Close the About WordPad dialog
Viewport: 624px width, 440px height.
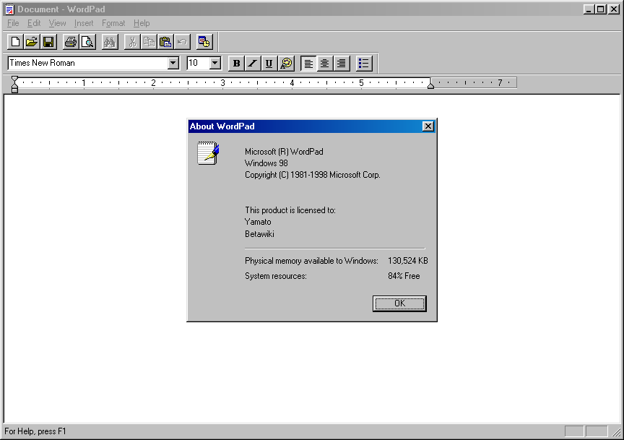pyautogui.click(x=428, y=126)
